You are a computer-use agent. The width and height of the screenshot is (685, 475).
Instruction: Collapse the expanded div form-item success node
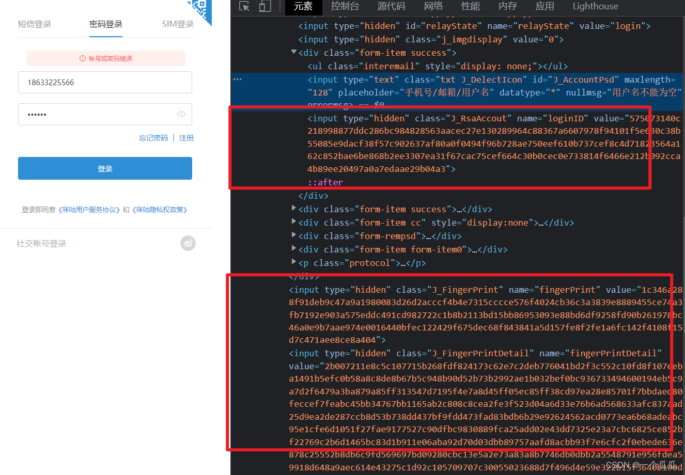pos(293,52)
